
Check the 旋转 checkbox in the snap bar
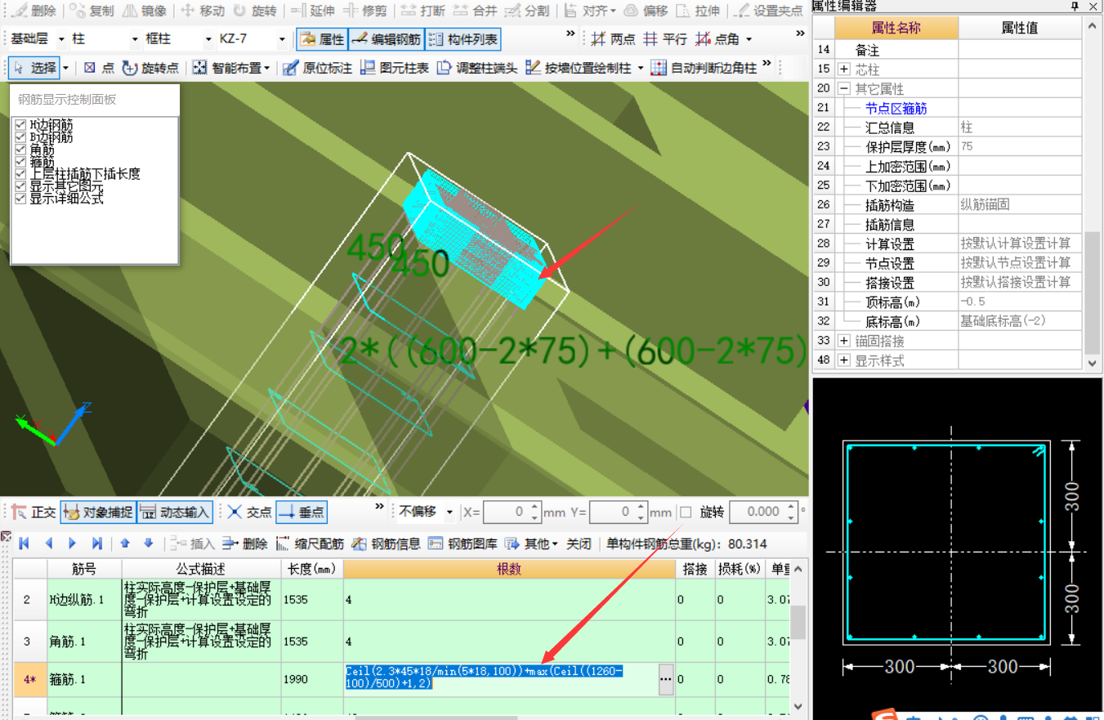(x=686, y=512)
